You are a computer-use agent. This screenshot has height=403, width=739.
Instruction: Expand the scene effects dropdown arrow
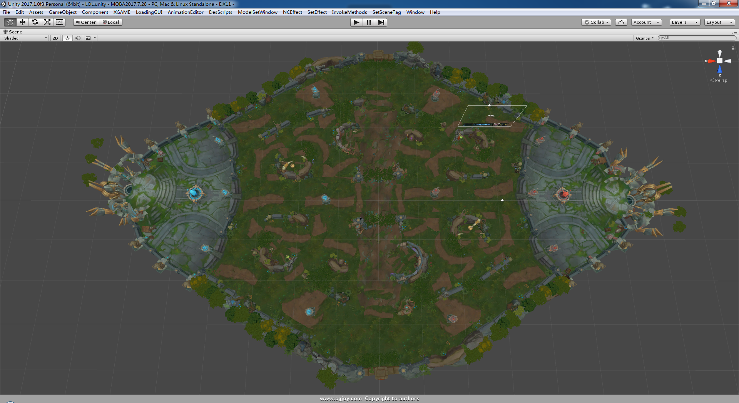click(x=95, y=38)
